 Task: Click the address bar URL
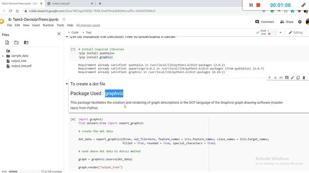pyautogui.click(x=92, y=11)
